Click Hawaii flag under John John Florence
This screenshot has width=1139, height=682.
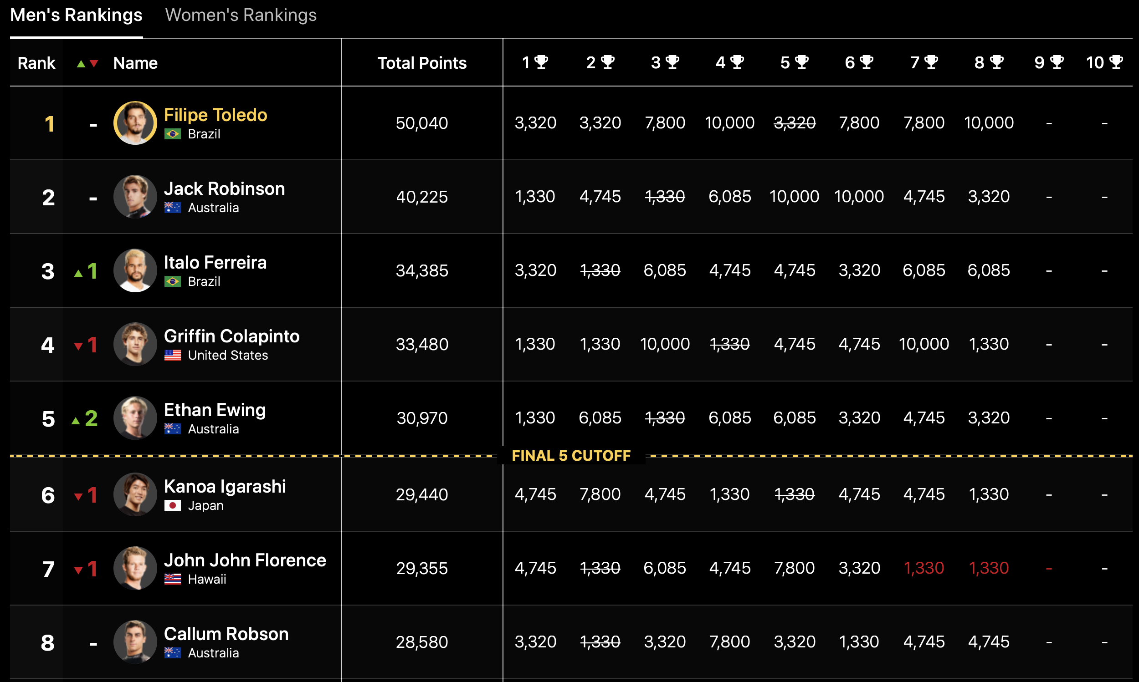[x=172, y=579]
